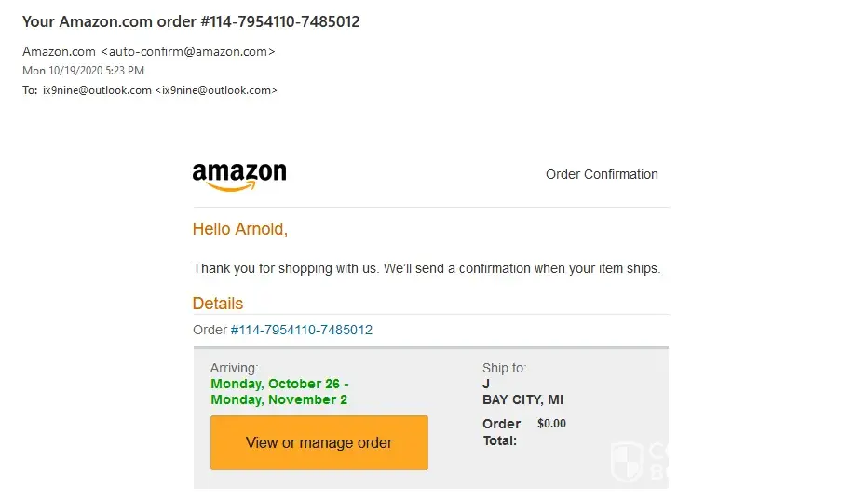Click the To: label in the header
Image resolution: width=854 pixels, height=501 pixels.
(31, 90)
